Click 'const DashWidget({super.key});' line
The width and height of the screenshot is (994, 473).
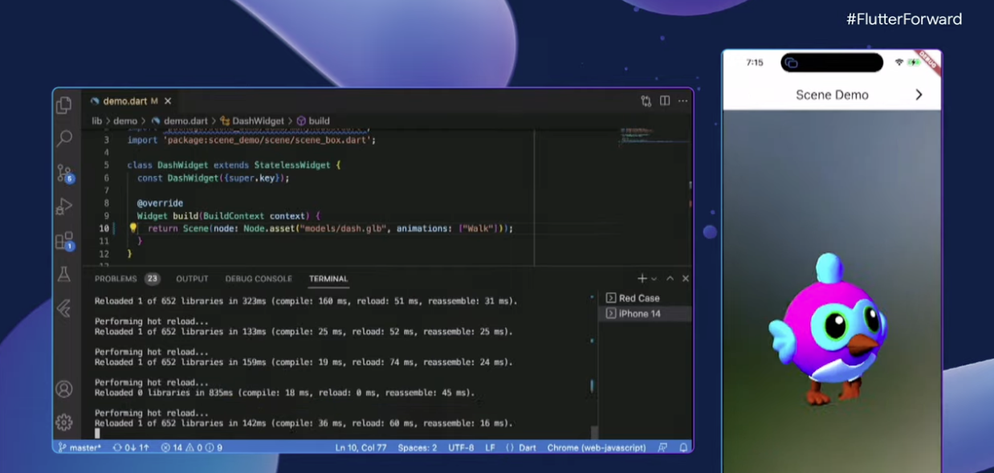pos(213,178)
